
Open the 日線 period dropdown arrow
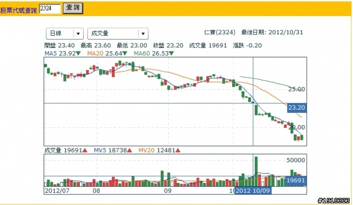(x=78, y=34)
